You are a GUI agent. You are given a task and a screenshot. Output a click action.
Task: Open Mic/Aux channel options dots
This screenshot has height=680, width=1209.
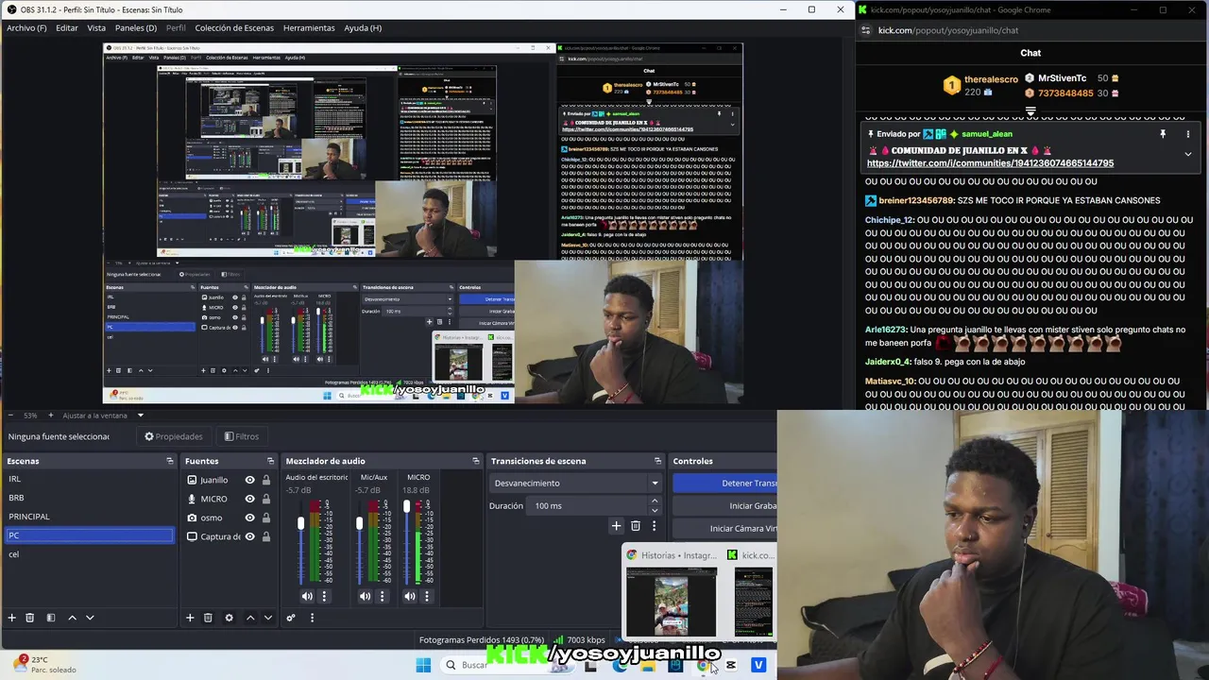pos(383,596)
